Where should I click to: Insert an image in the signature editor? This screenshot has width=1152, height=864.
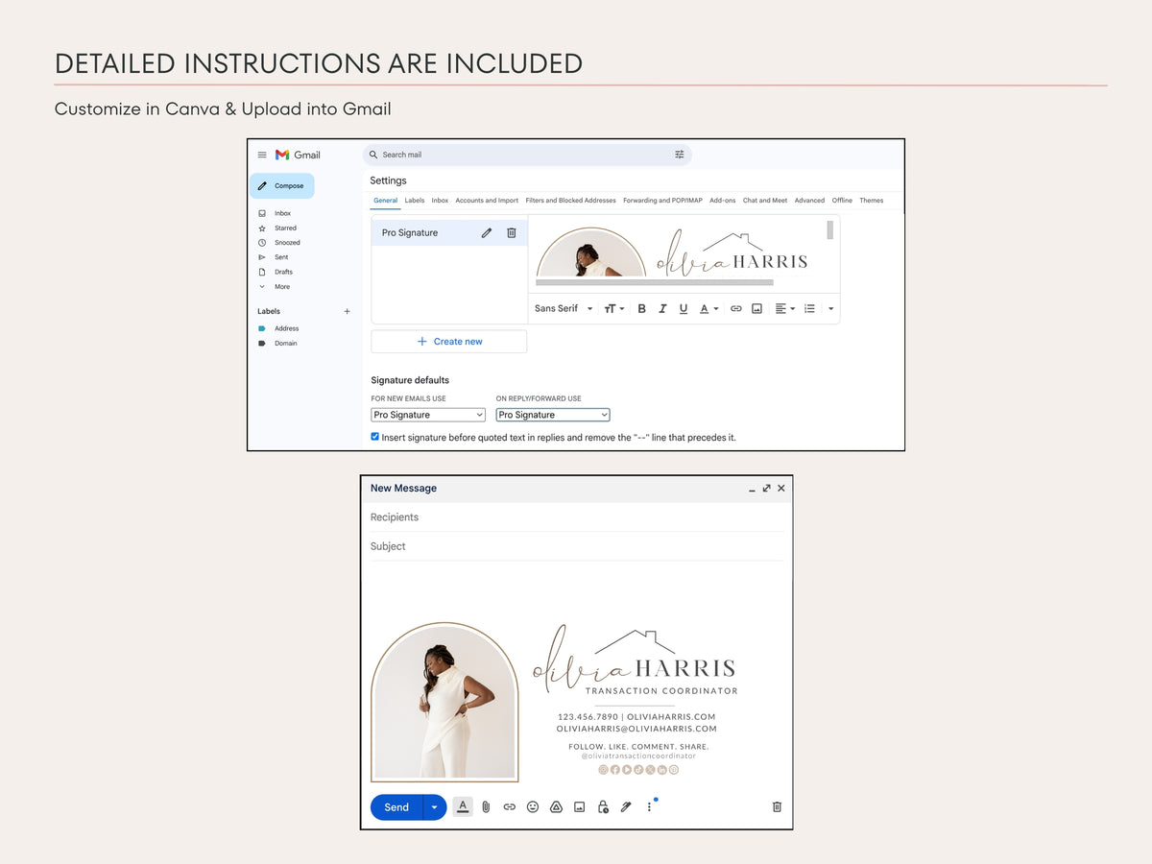click(x=757, y=309)
